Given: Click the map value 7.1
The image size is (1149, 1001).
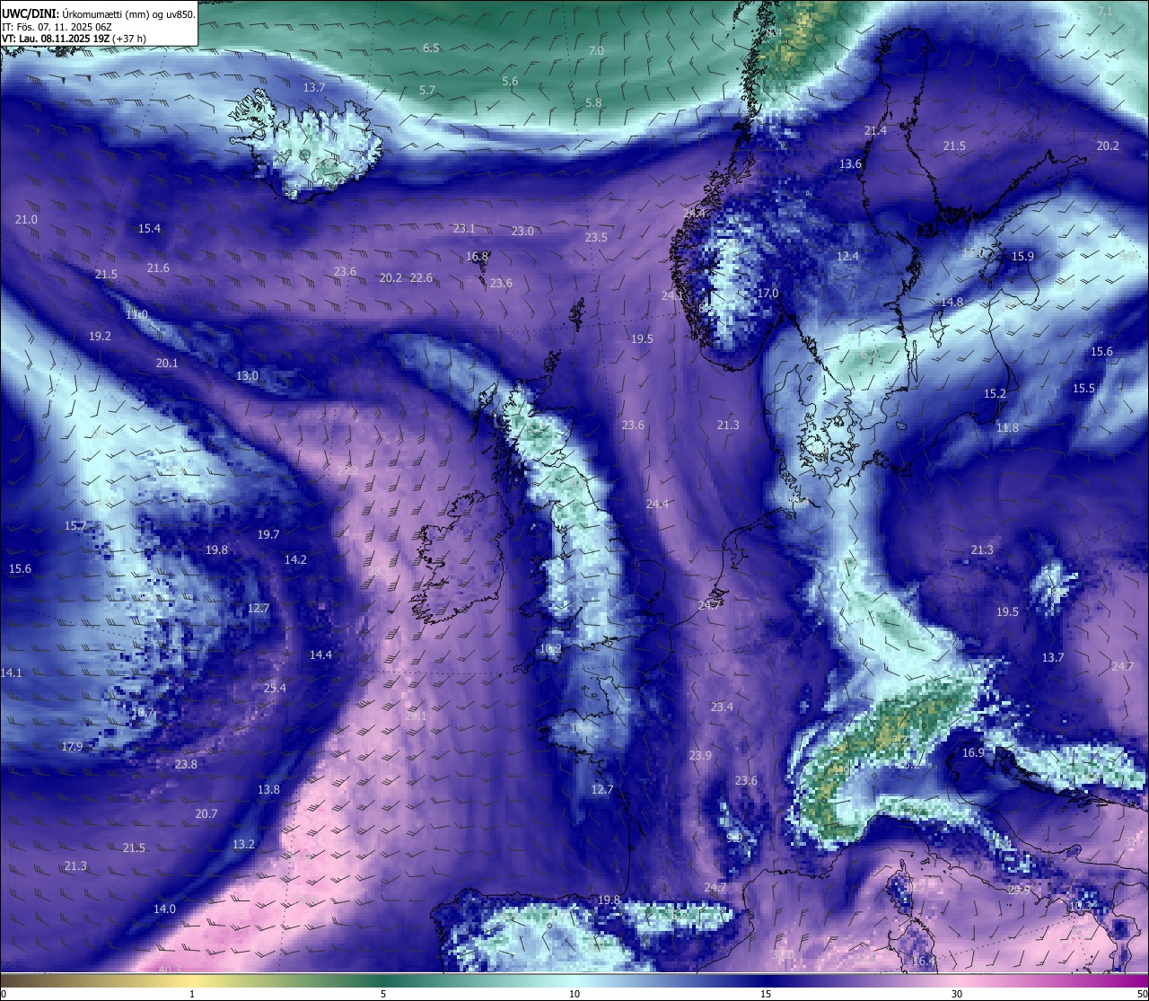Looking at the screenshot, I should 1105,12.
